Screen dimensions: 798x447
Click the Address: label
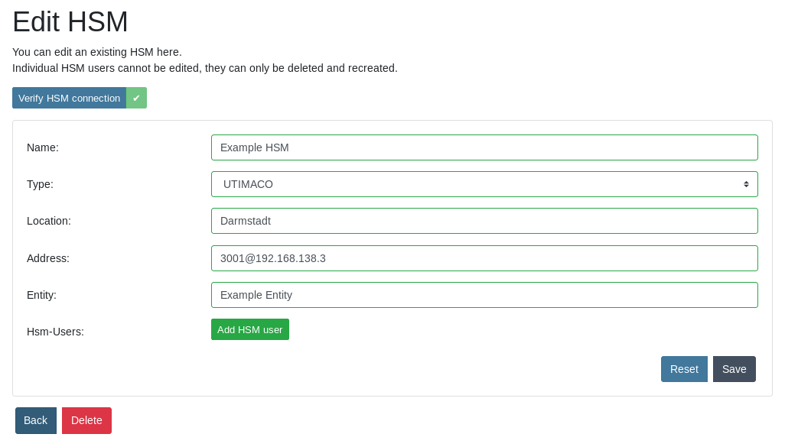coord(48,258)
